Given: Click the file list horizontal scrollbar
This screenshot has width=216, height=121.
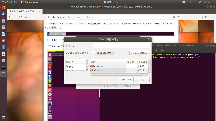Looking at the screenshot, I should (x=117, y=74).
